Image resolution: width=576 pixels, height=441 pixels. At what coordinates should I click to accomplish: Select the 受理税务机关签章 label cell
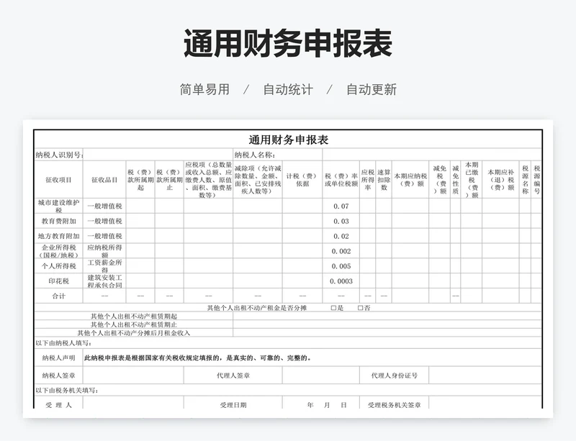click(x=394, y=404)
